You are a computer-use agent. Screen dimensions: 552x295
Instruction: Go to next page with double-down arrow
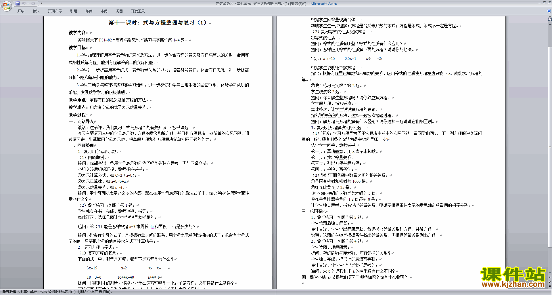tap(550, 286)
